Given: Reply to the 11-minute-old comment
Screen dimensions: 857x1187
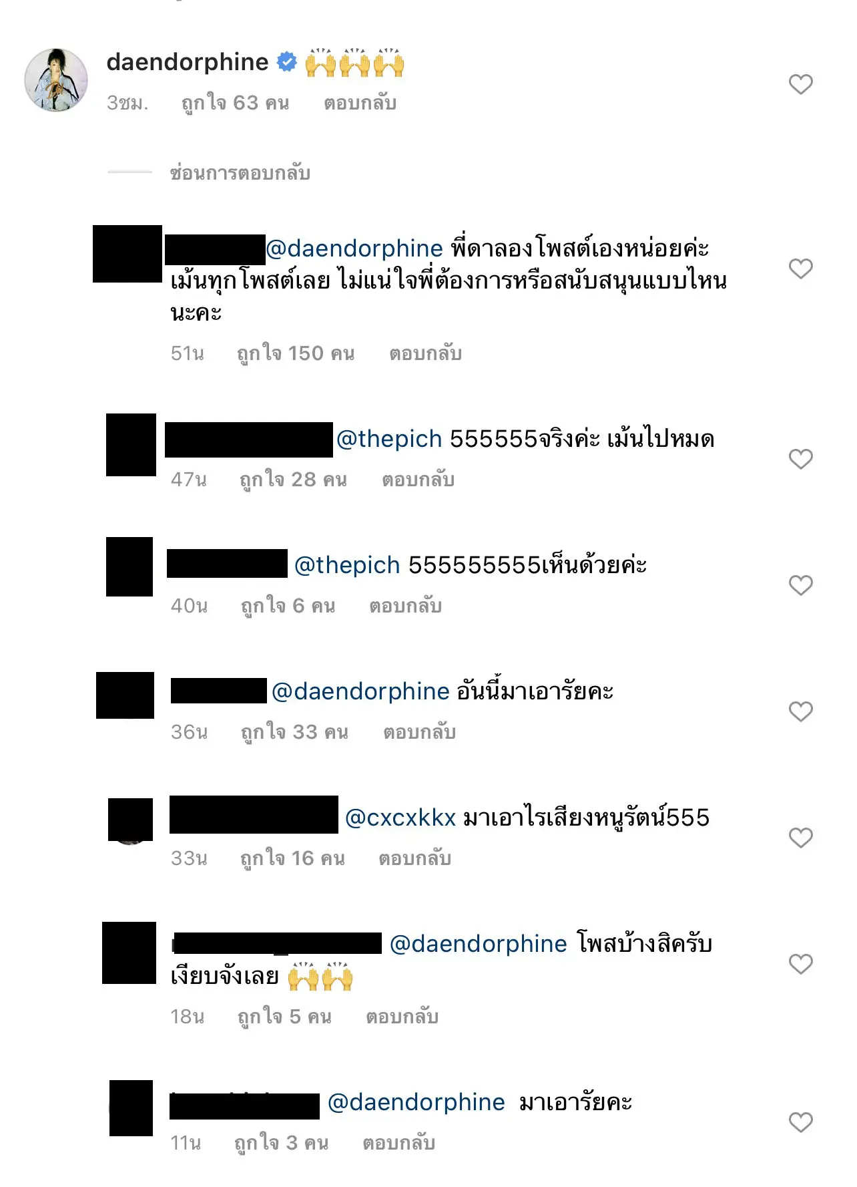Looking at the screenshot, I should [x=398, y=1143].
